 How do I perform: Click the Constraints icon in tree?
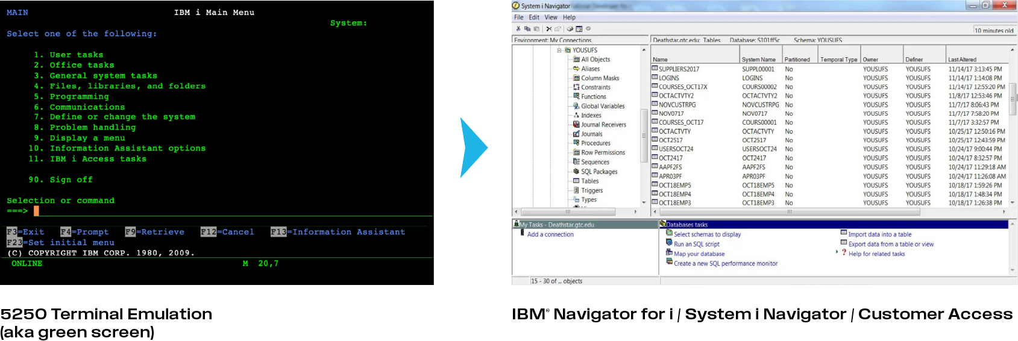pos(576,87)
